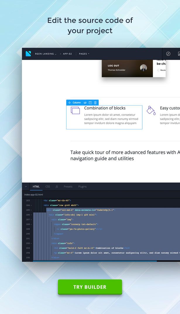Fold code at line 192
Screen dimensions: 180x314
pyautogui.click(x=31, y=243)
